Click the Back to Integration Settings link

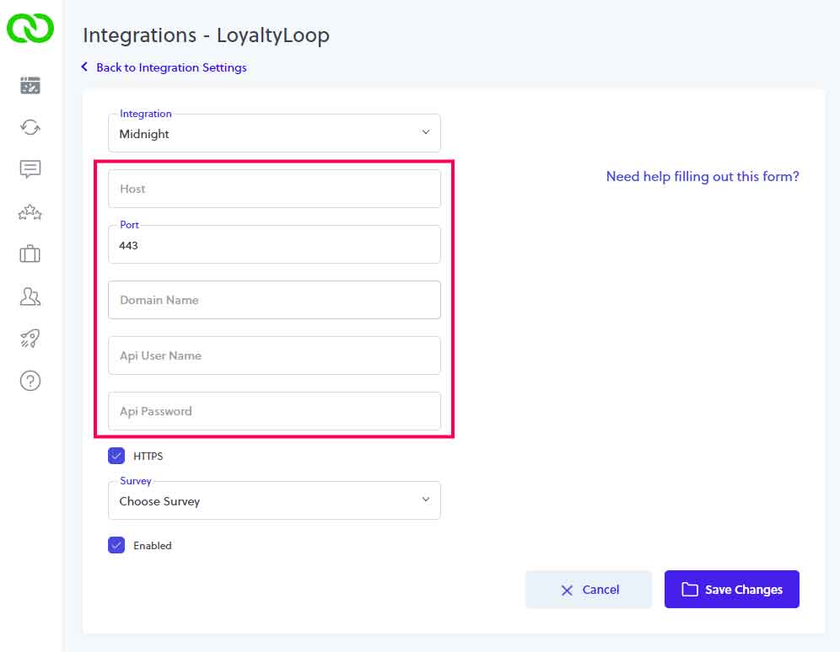tap(171, 67)
